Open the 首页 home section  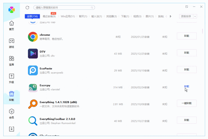[x=12, y=26]
